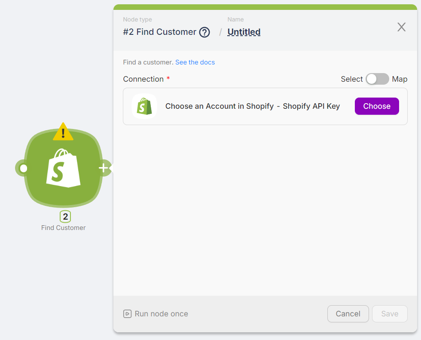Click the #2 Find Customer node type title

point(159,32)
